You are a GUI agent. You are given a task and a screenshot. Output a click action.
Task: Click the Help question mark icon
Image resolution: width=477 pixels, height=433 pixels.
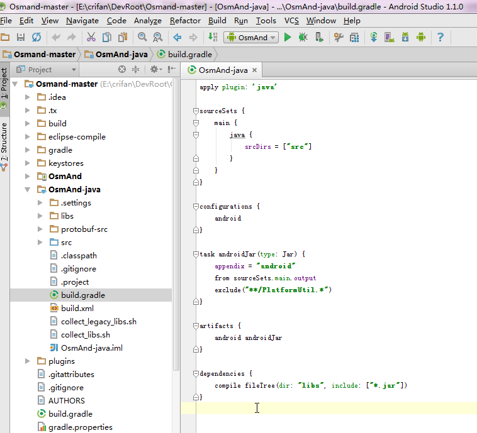click(x=441, y=38)
